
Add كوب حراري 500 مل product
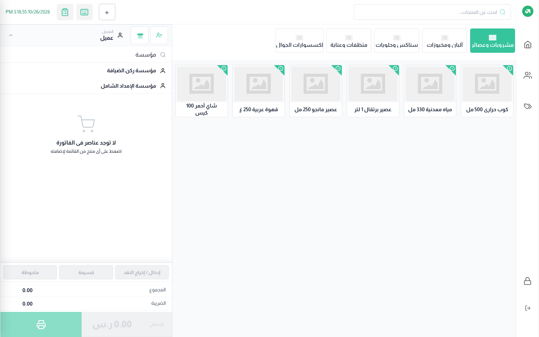pos(487,91)
